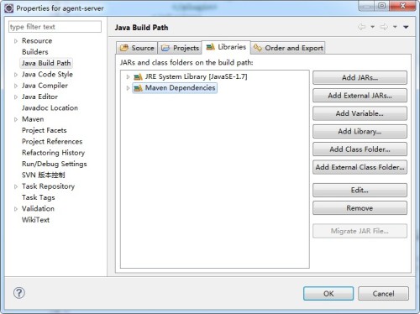This screenshot has width=420, height=314.
Task: Open Run/Debug Settings page
Action: click(55, 164)
